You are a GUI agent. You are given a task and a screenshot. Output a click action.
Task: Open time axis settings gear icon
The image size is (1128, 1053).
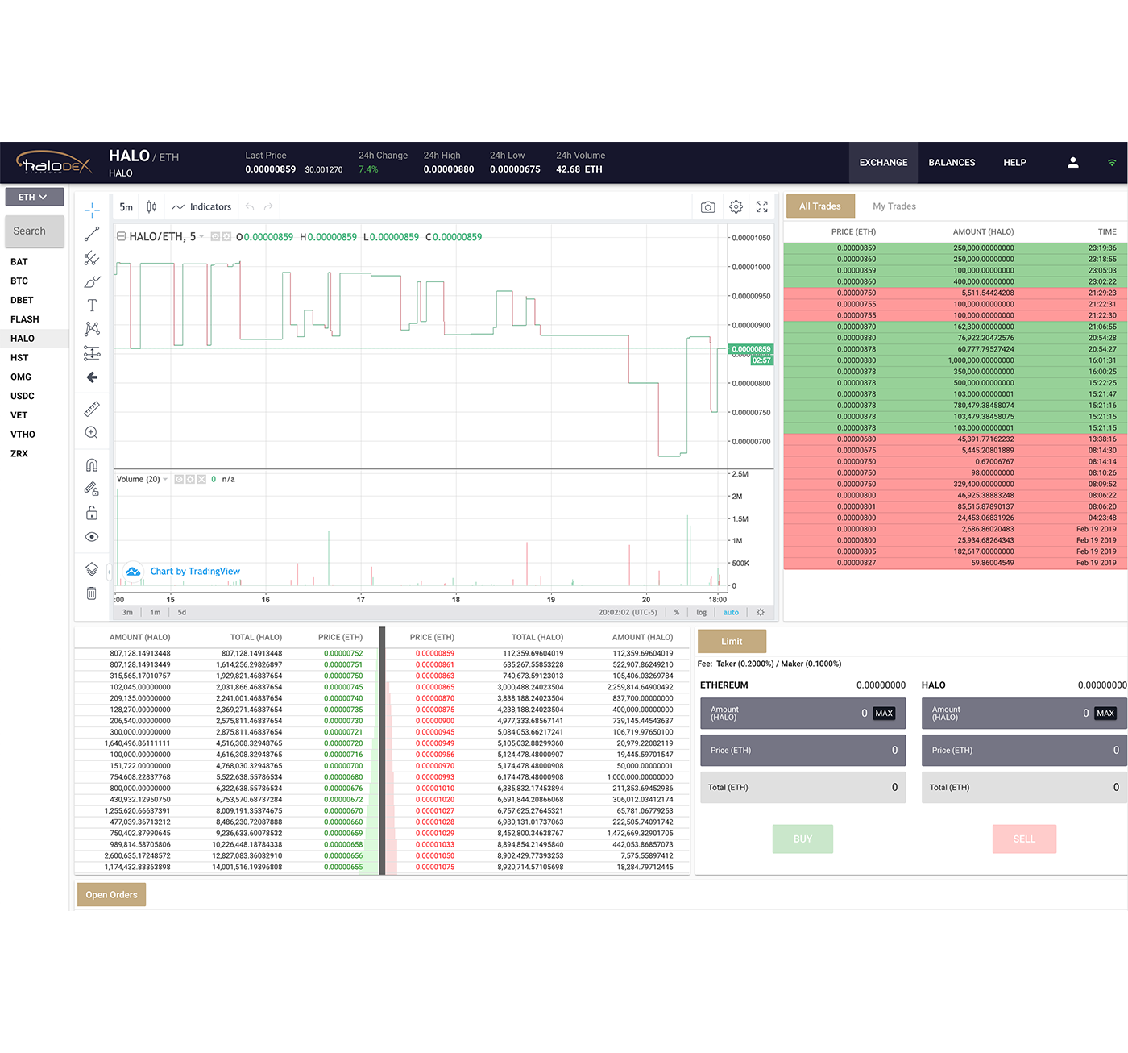pyautogui.click(x=761, y=613)
